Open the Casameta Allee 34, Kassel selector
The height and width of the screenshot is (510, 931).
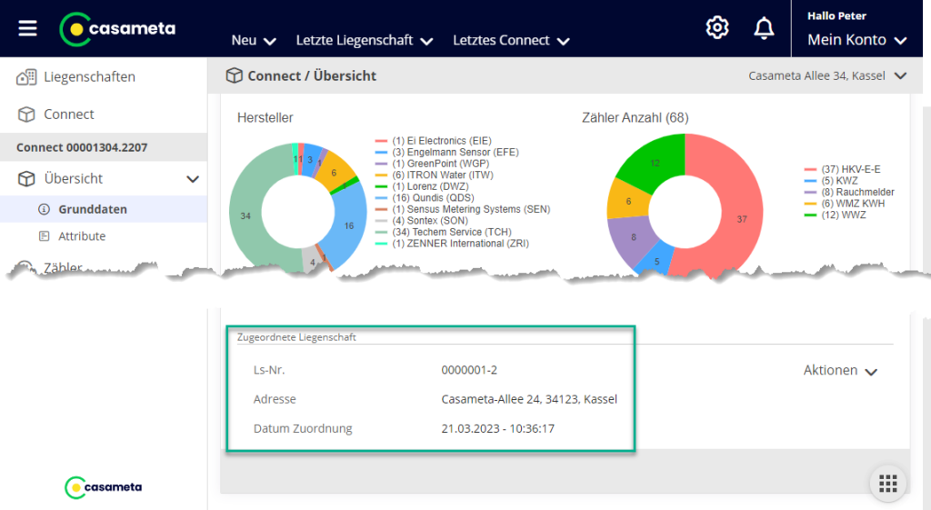pyautogui.click(x=826, y=76)
